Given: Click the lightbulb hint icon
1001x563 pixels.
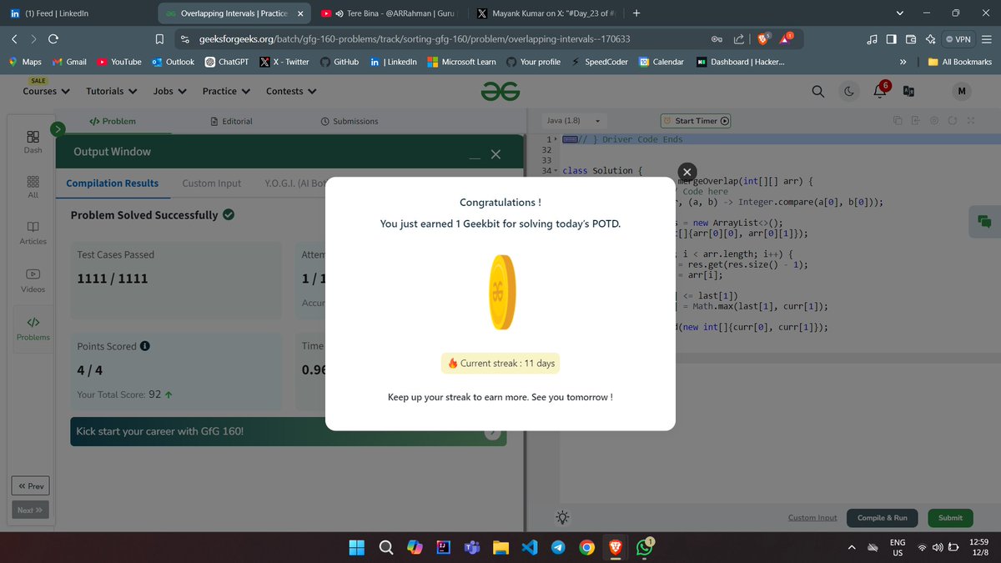Looking at the screenshot, I should point(563,517).
